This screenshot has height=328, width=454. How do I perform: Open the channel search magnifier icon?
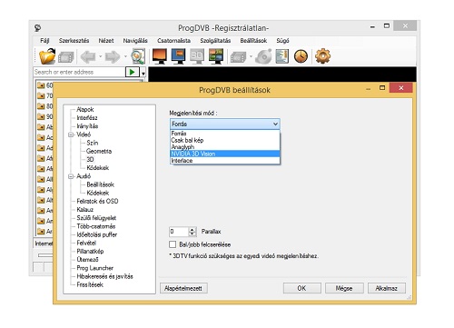click(x=138, y=56)
